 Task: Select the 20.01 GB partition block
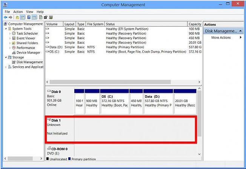tap(185, 102)
